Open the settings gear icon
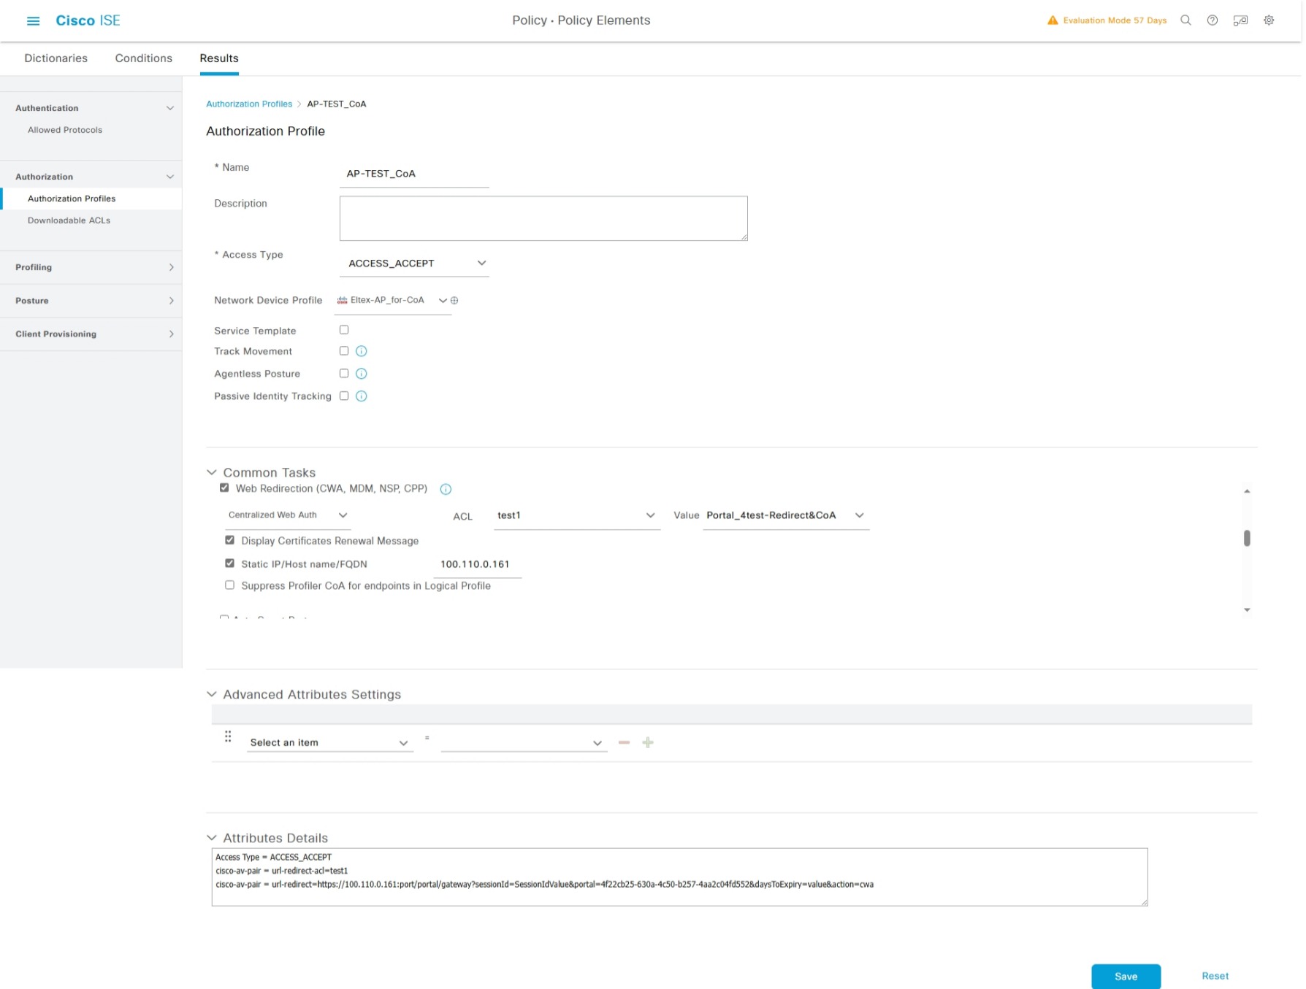The image size is (1306, 989). click(x=1269, y=20)
